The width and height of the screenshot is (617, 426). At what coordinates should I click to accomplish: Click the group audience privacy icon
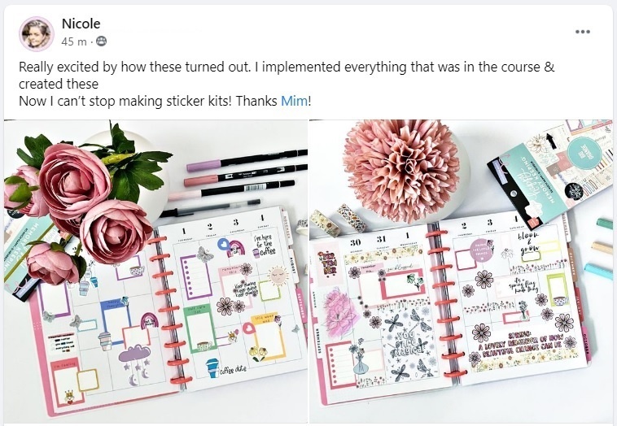[x=101, y=41]
